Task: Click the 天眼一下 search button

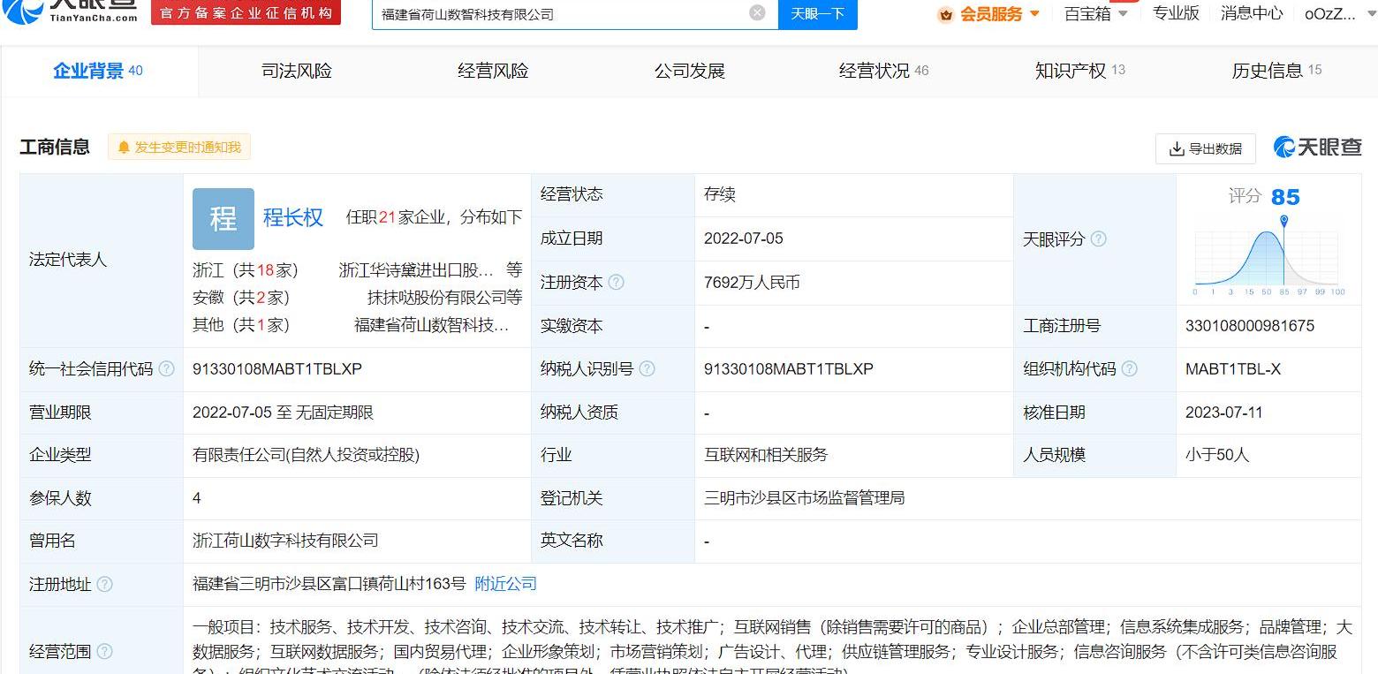Action: coord(817,14)
